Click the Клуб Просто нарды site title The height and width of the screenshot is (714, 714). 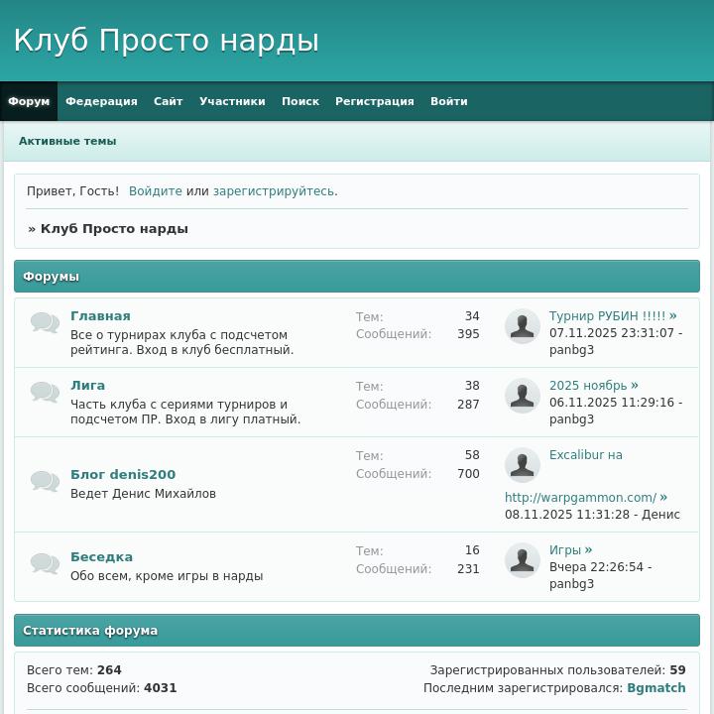(x=167, y=41)
